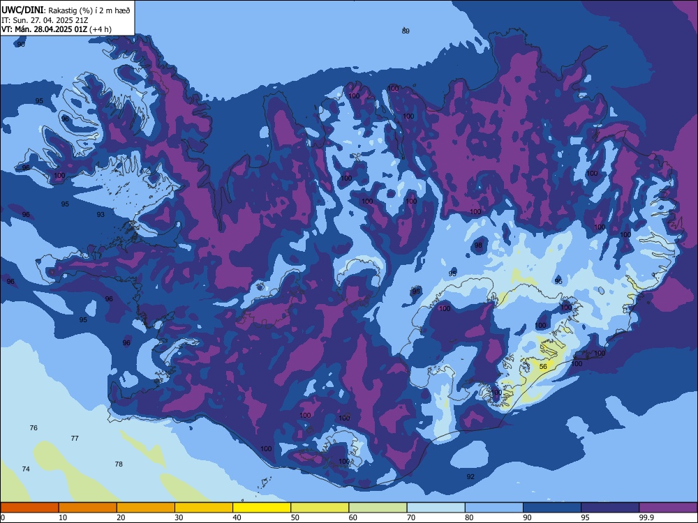Click the medium blue 90–95 legend swatch
The height and width of the screenshot is (523, 698).
552,508
